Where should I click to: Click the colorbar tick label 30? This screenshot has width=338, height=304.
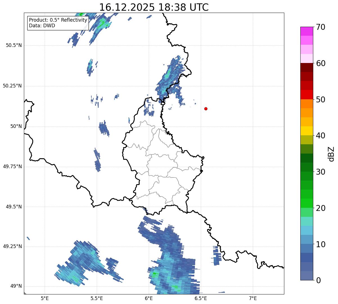pos(321,172)
